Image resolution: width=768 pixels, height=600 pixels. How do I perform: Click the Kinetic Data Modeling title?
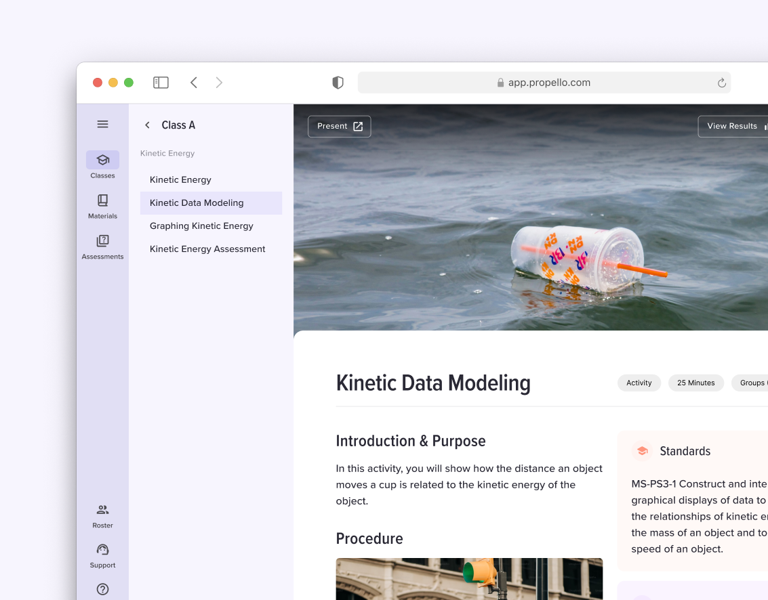pos(433,383)
